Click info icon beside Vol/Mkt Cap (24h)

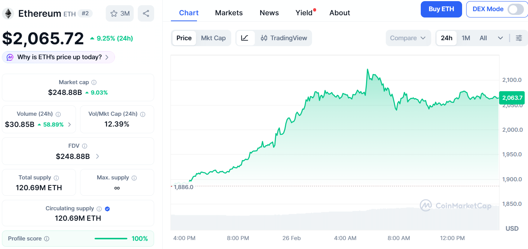pyautogui.click(x=143, y=114)
